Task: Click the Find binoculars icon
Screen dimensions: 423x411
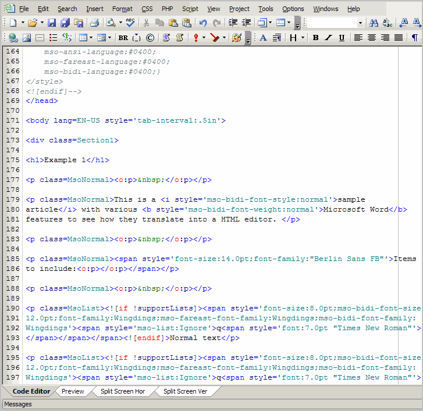Action: pyautogui.click(x=374, y=23)
